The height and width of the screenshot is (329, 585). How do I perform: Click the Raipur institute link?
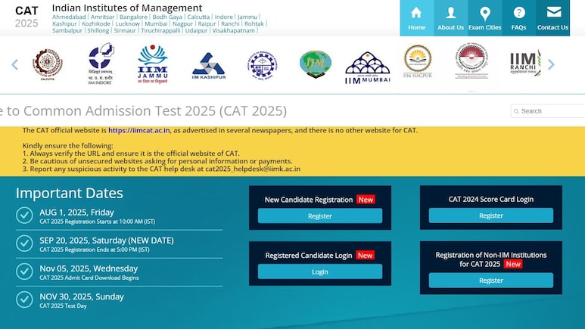point(207,23)
